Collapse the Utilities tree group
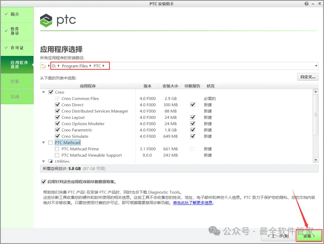 click(43, 161)
